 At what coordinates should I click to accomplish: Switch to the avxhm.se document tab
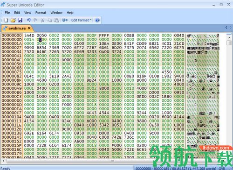click(x=17, y=28)
